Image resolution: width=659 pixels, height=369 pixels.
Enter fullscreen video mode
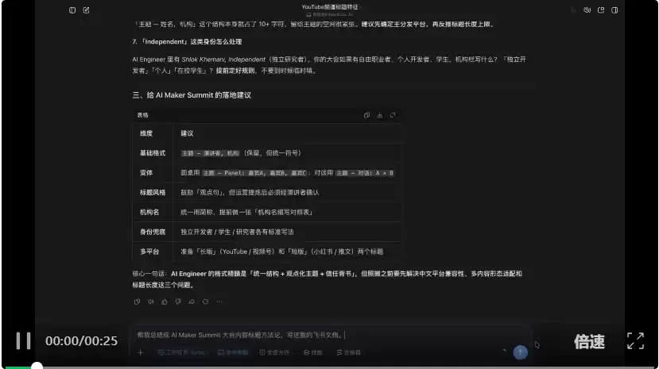(635, 341)
